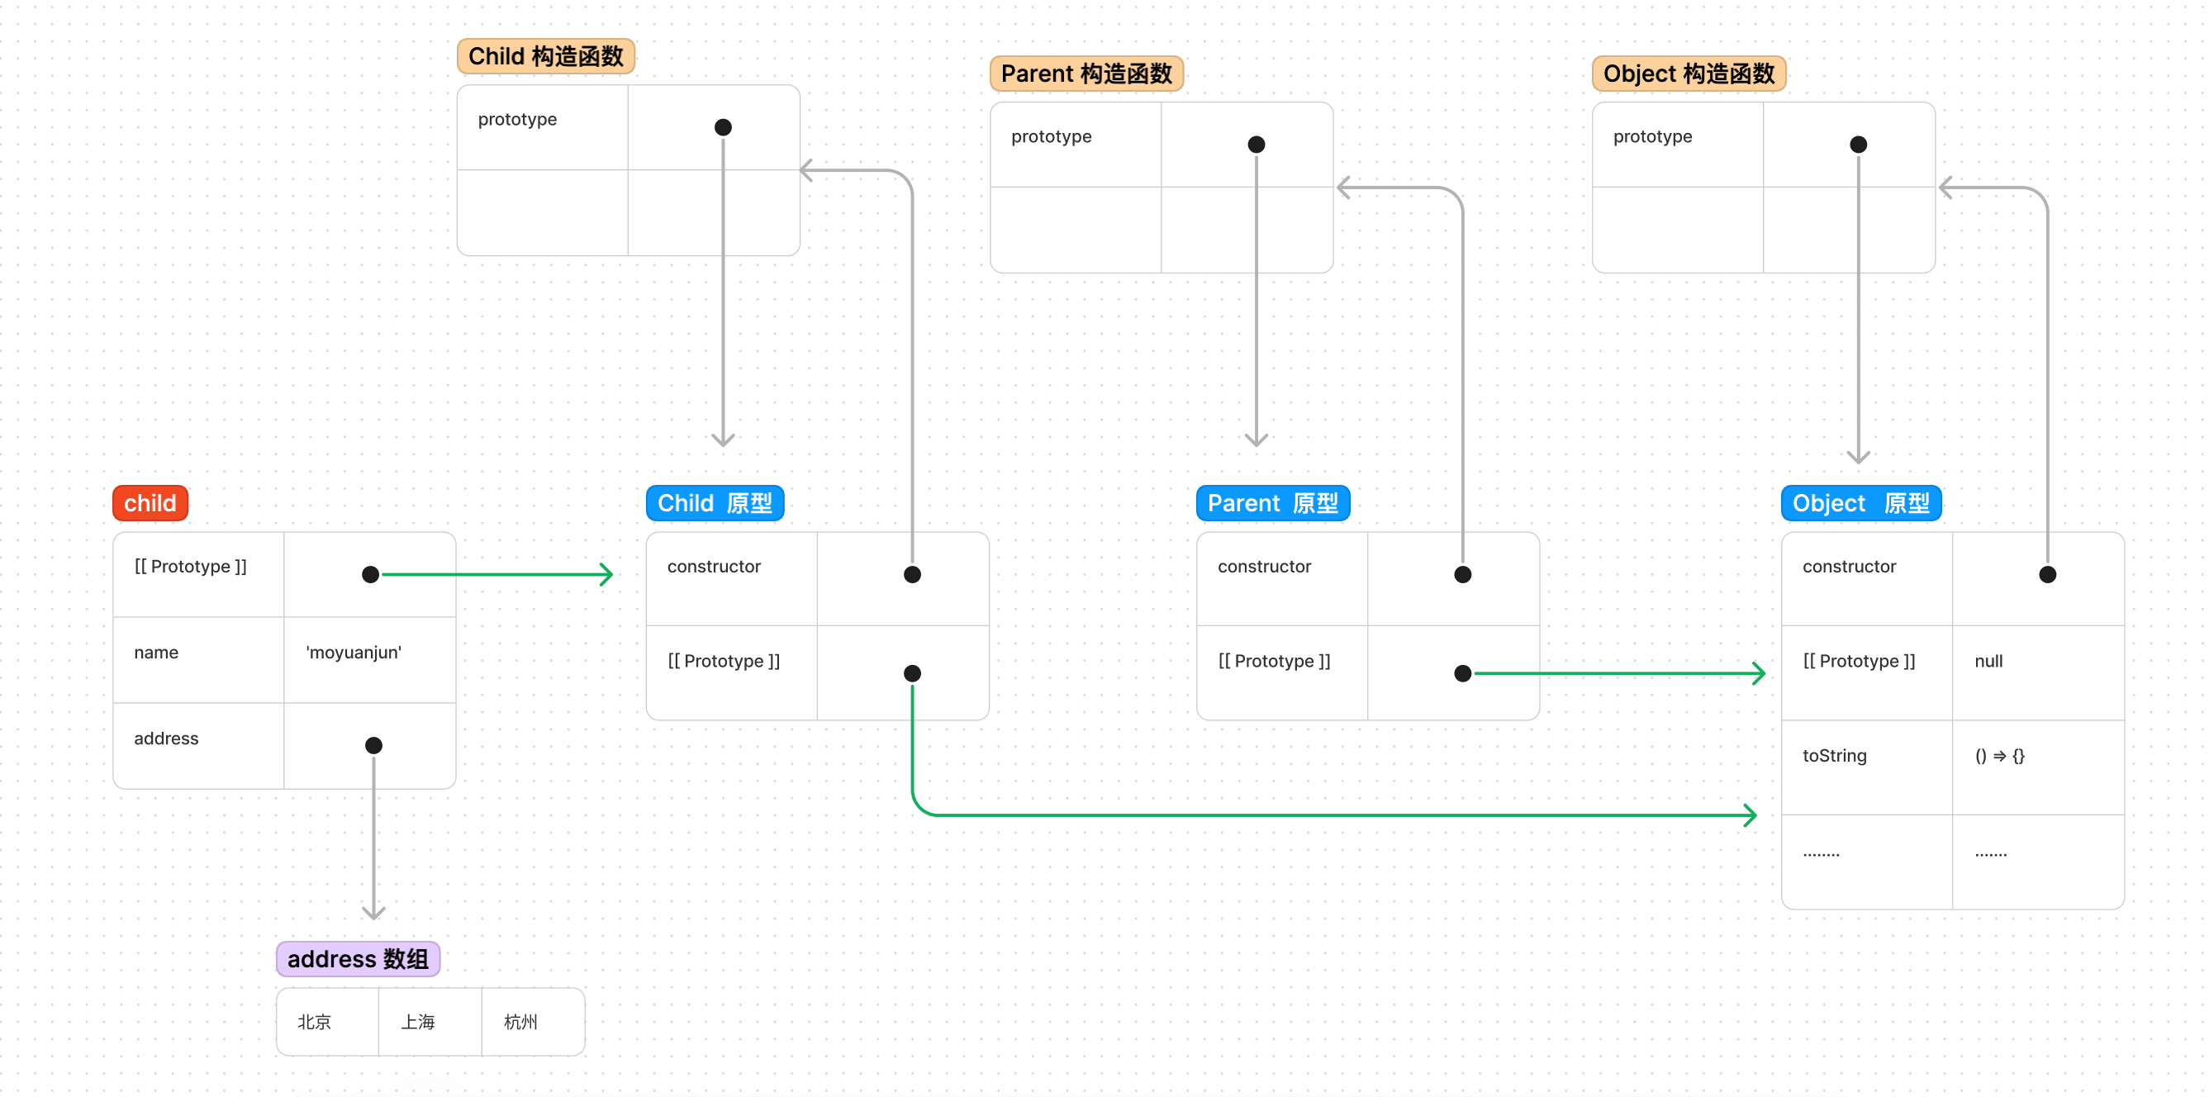Image resolution: width=2209 pixels, height=1097 pixels.
Task: Click the dot in Child 构造函数 prototype row
Action: tap(723, 128)
